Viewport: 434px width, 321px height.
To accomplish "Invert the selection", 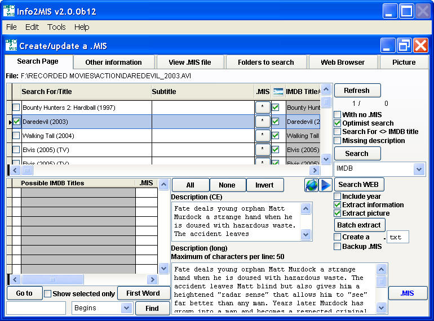I will (264, 185).
